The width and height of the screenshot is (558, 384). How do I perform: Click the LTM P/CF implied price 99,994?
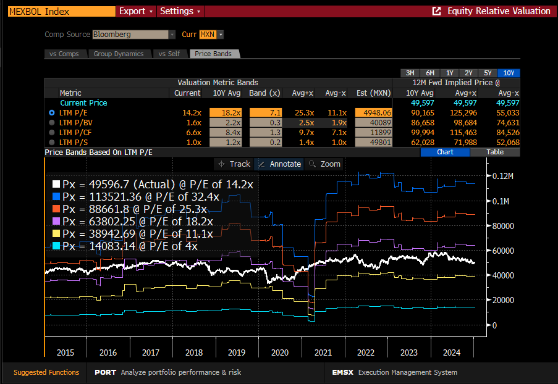423,133
